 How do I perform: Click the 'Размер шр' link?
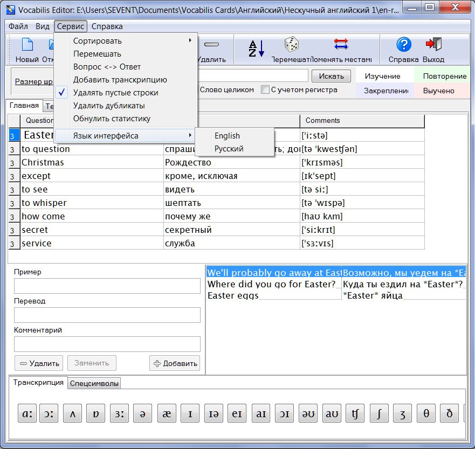point(33,81)
